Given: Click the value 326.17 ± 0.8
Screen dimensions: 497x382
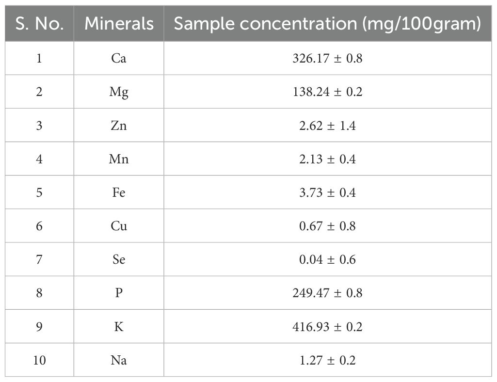Looking at the screenshot, I should point(327,58).
